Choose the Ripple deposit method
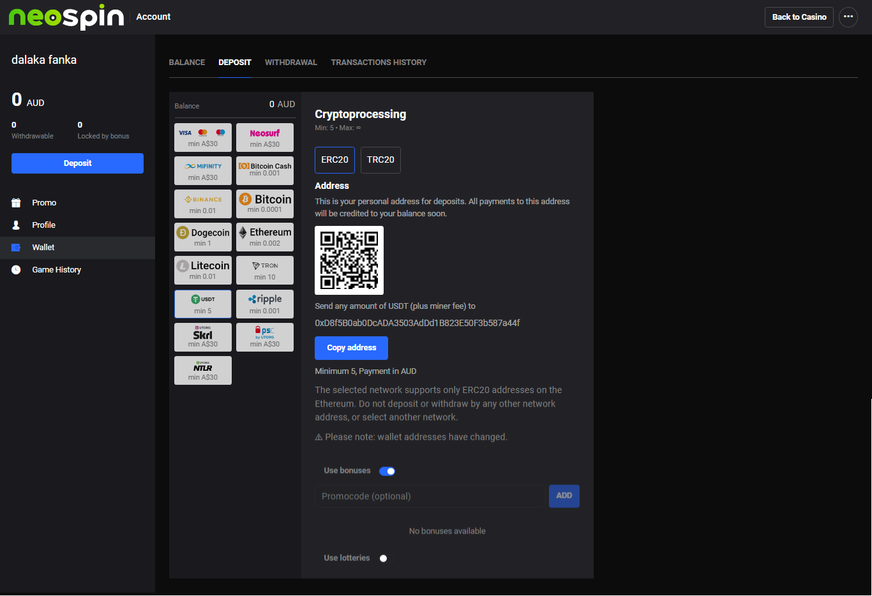 click(x=265, y=304)
